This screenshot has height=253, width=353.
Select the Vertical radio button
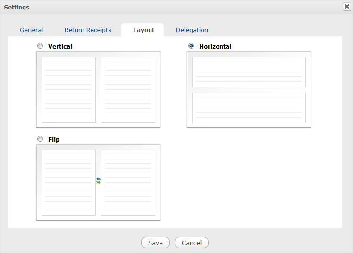[40, 46]
